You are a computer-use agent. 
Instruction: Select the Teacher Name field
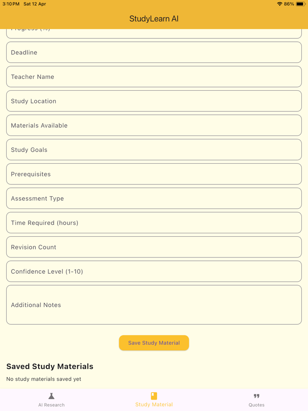[x=154, y=76]
